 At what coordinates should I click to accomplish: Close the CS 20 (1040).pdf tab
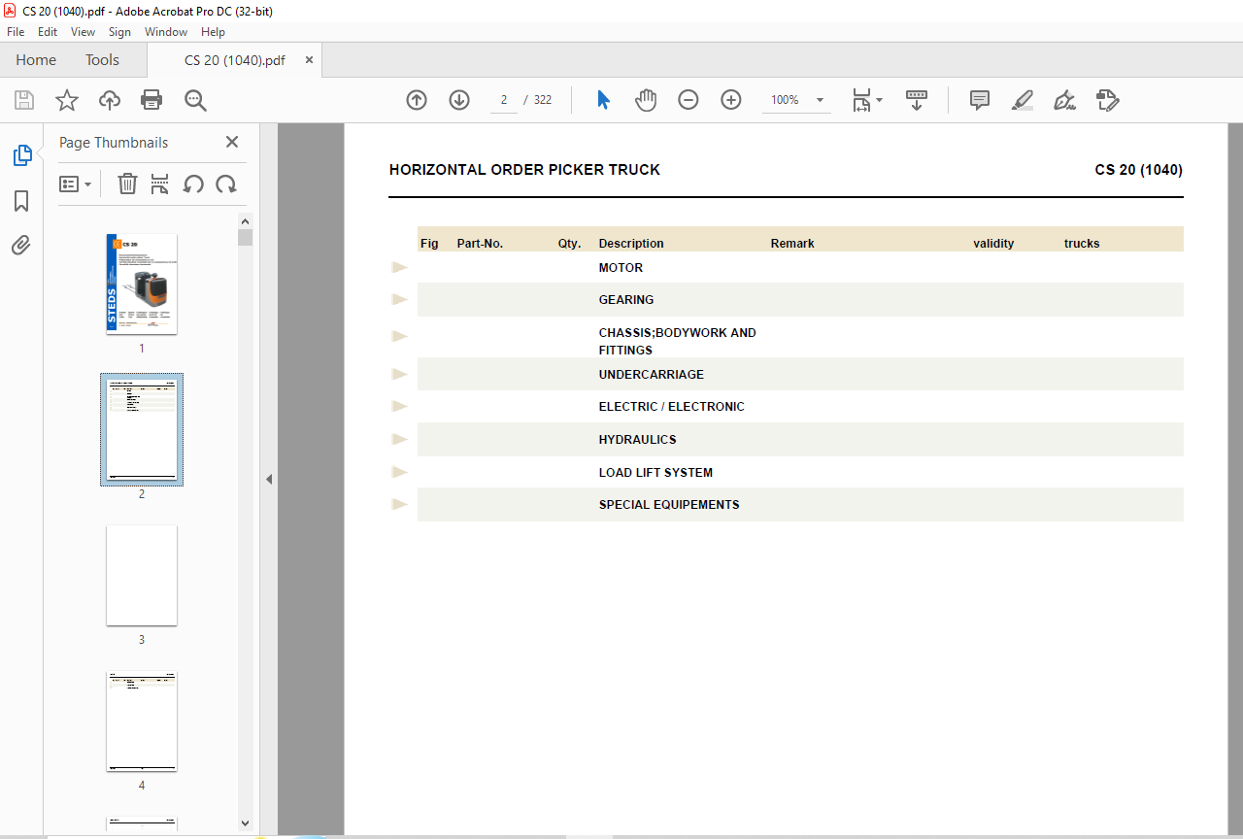point(310,60)
